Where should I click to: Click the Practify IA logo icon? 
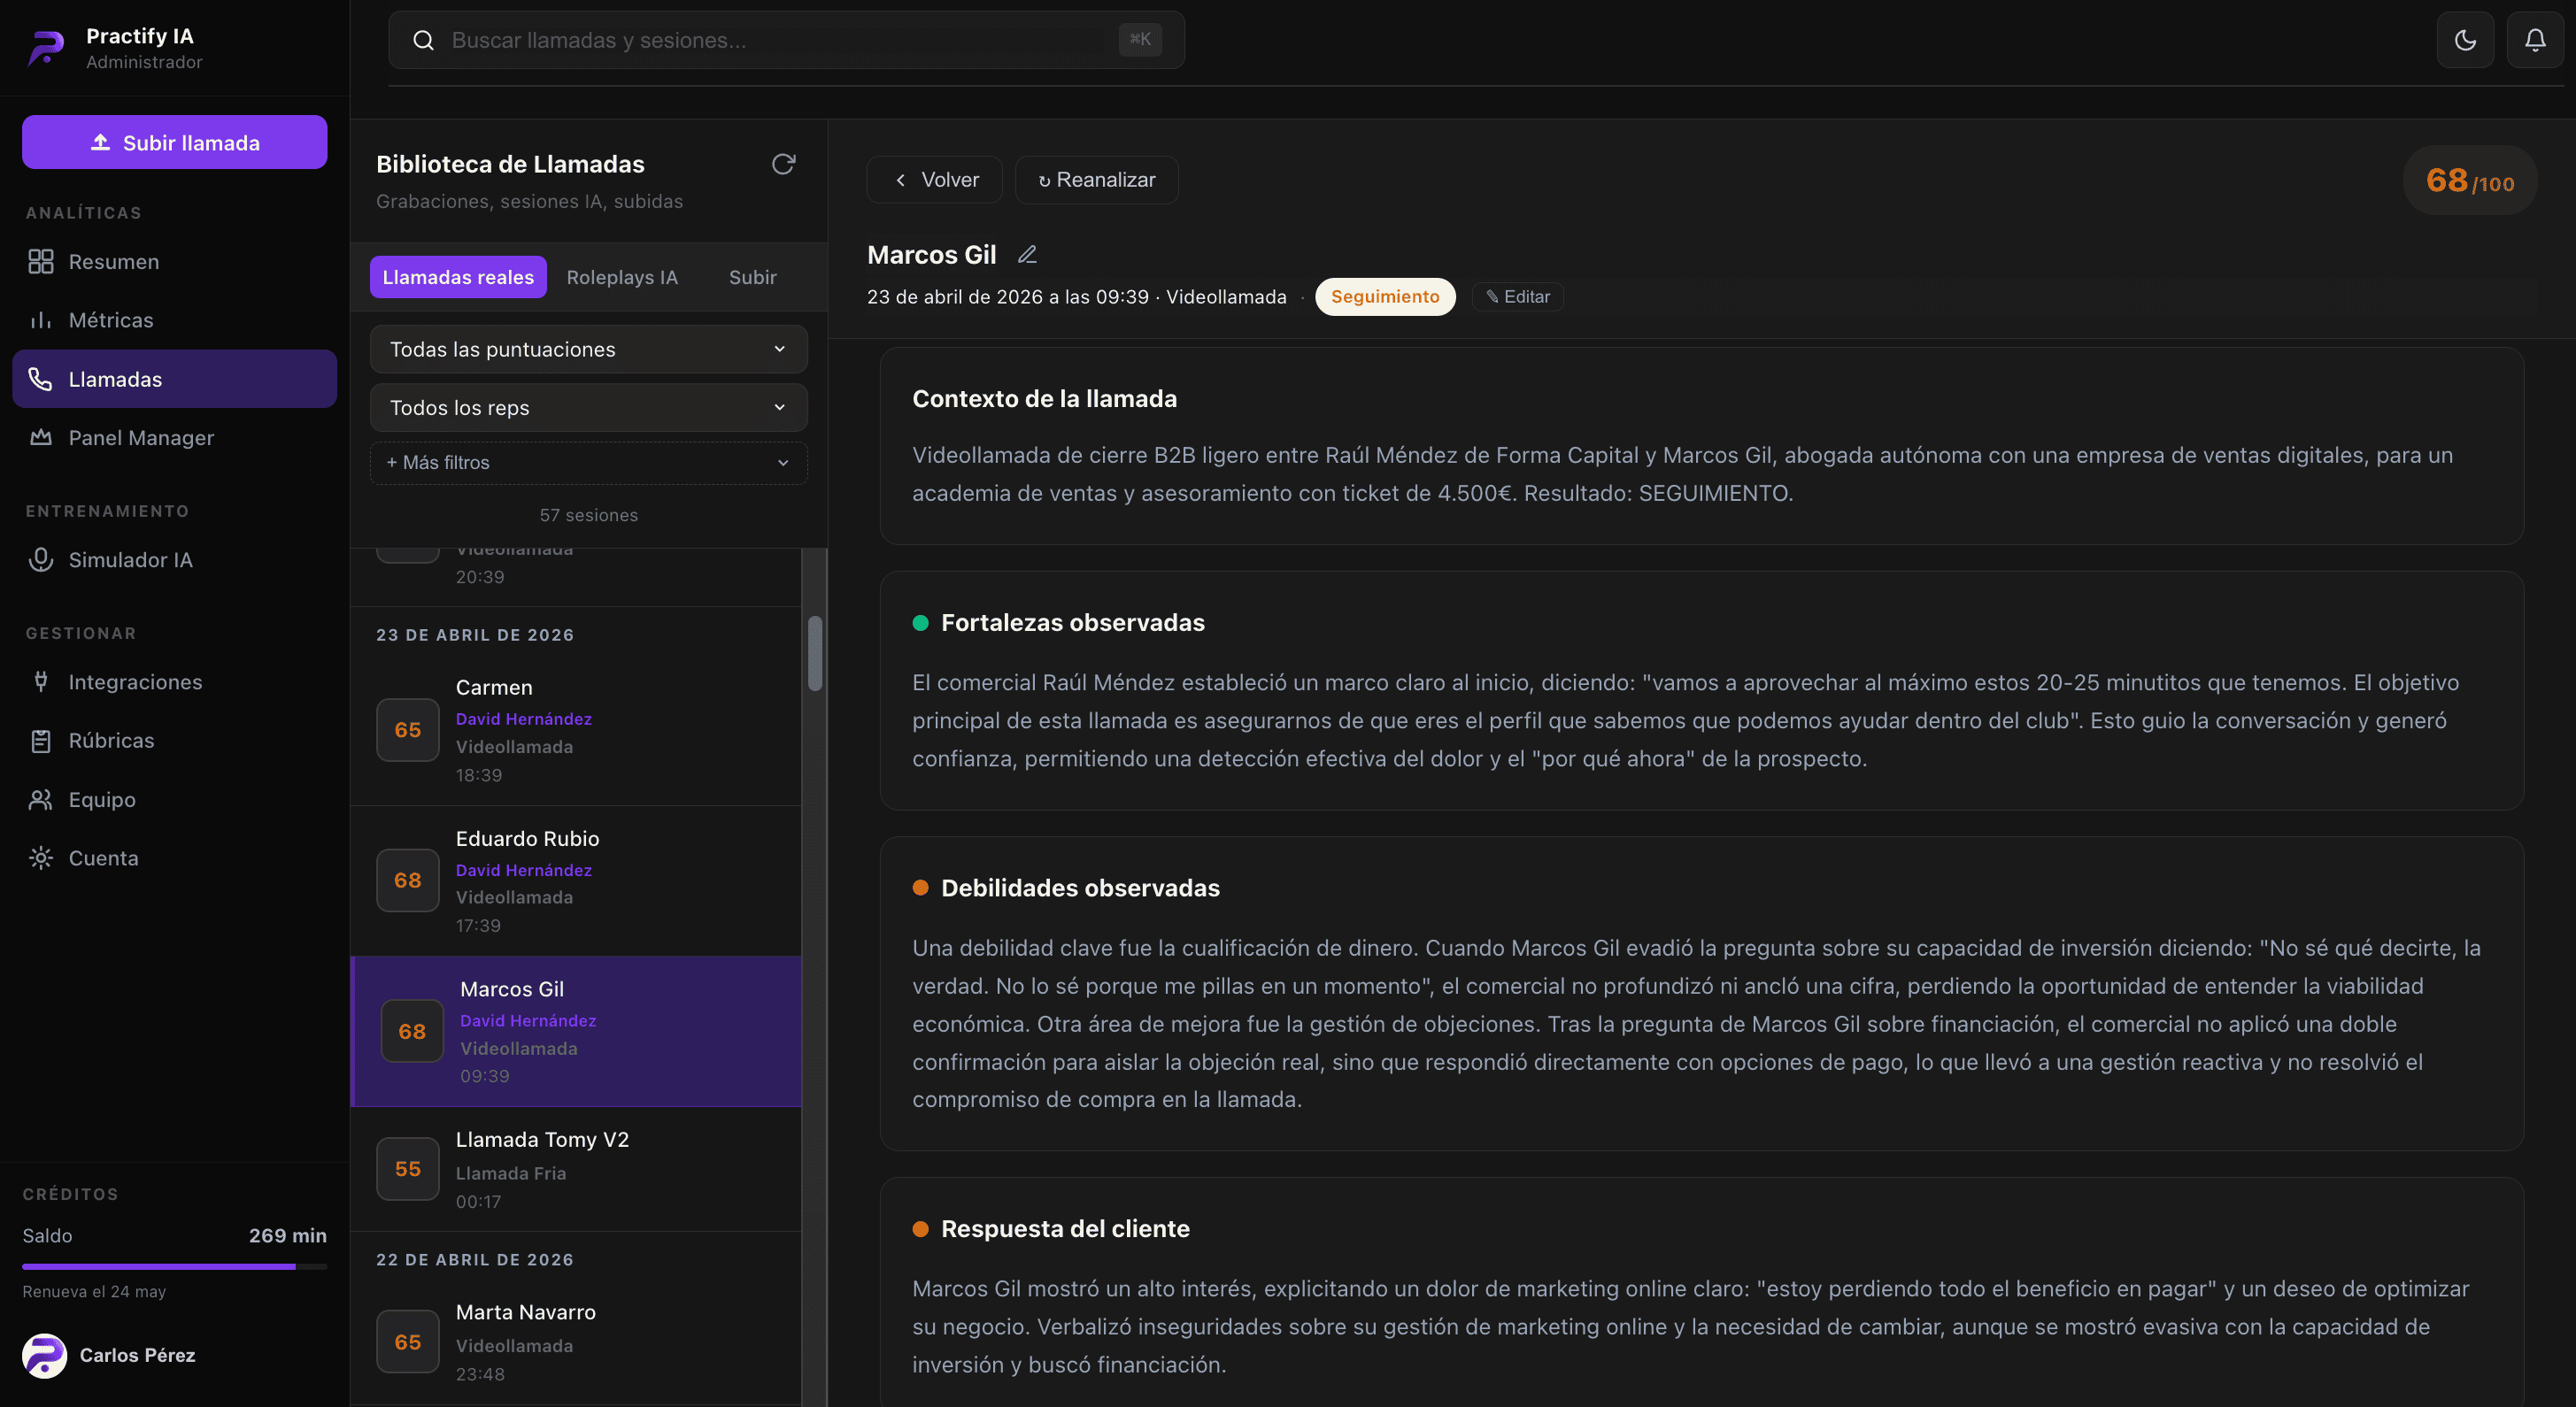pyautogui.click(x=45, y=47)
